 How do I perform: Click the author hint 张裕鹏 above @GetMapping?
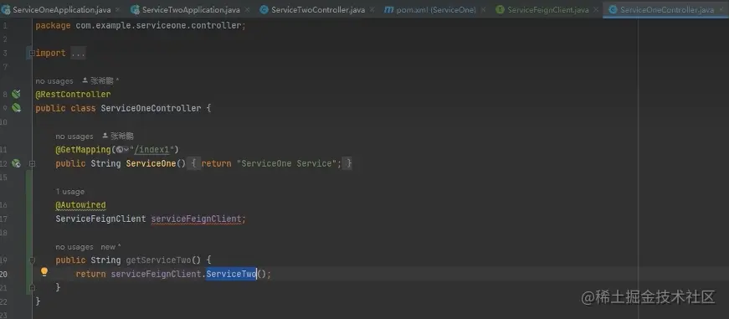click(118, 136)
